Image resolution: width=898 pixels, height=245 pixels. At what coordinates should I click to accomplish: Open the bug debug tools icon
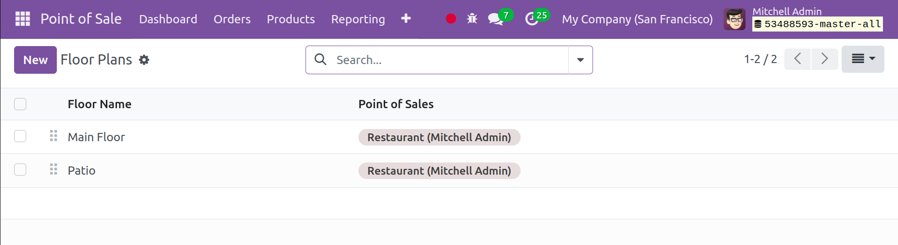point(472,19)
